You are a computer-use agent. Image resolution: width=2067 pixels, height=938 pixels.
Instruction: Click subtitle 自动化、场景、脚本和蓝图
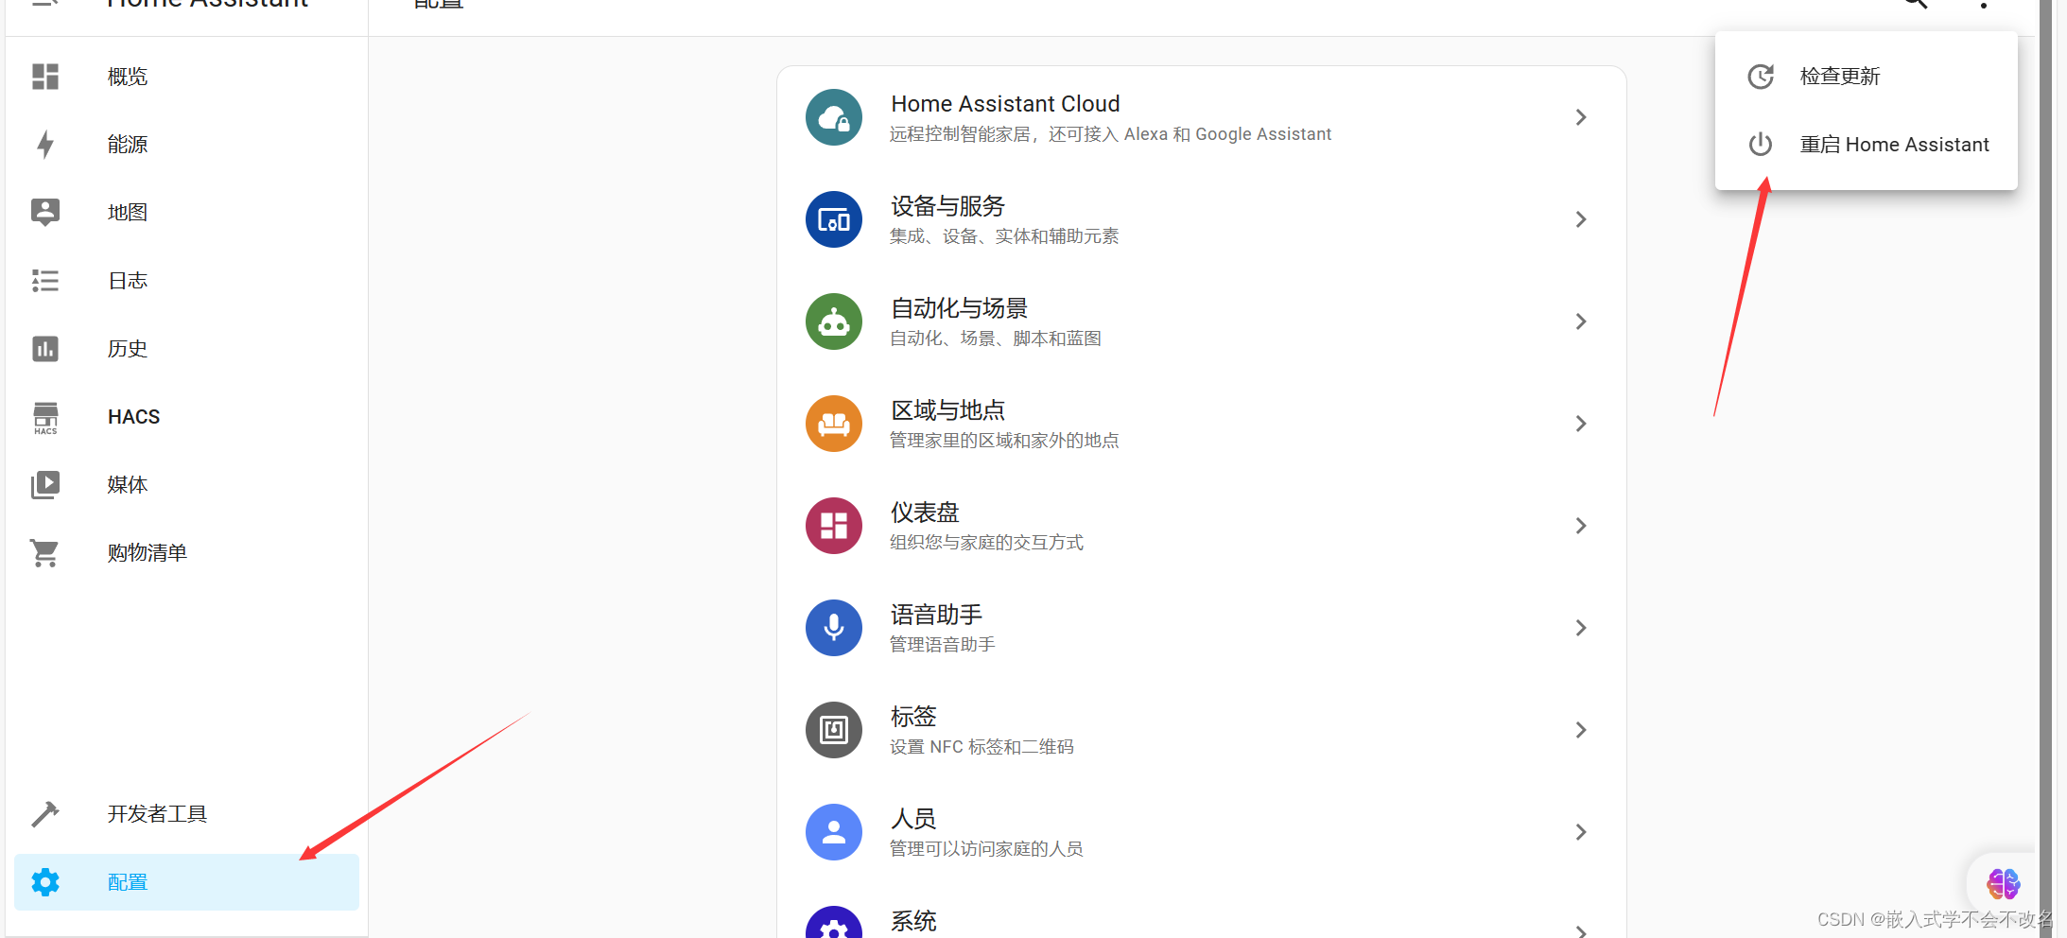(x=996, y=339)
